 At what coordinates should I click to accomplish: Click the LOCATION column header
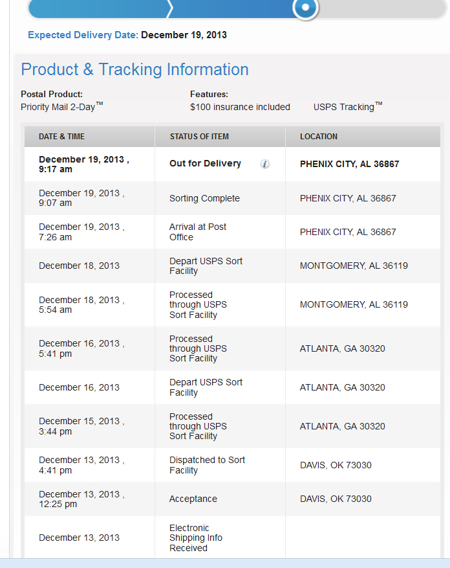point(319,137)
